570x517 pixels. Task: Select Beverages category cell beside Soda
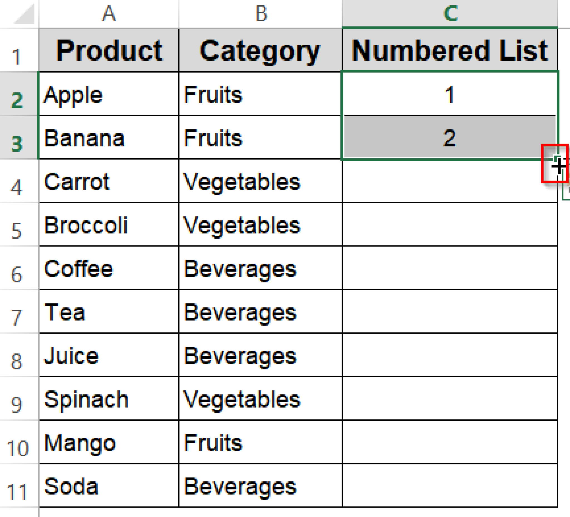pos(261,486)
